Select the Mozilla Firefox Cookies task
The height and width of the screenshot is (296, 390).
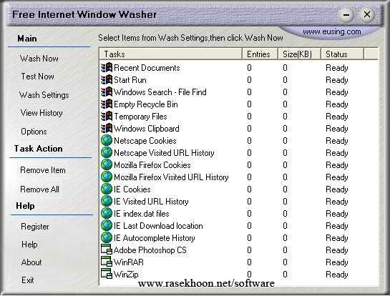click(152, 165)
